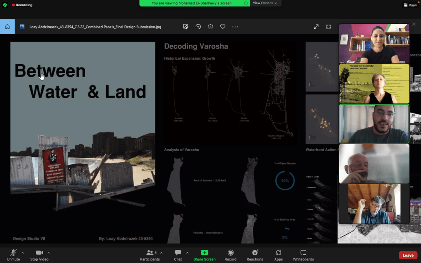Expand video options arrow beside Stop Video
Screen dimensions: 421x263
tap(49, 253)
